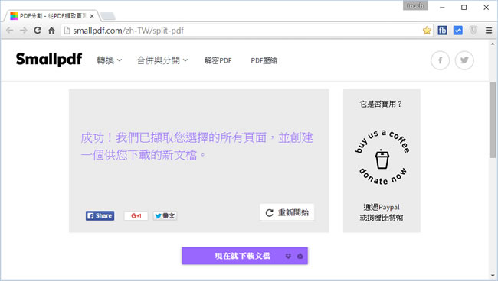Open a new tab with blank tab button
The height and width of the screenshot is (281, 498).
tap(108, 16)
